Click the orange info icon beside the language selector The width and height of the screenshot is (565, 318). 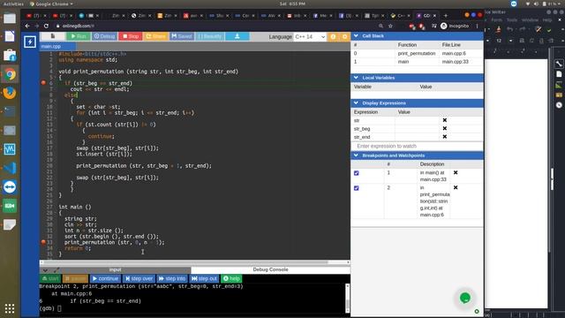coord(333,37)
